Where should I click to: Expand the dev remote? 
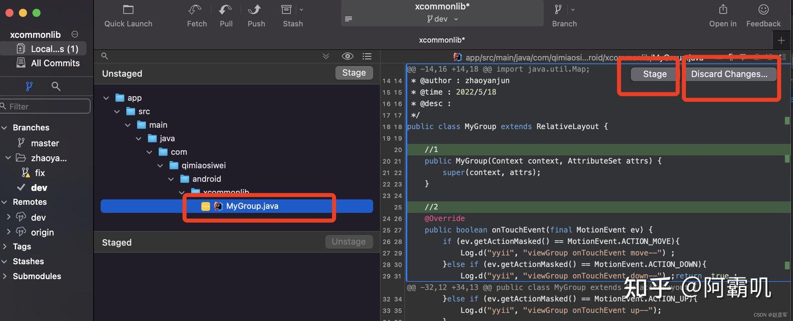(8, 217)
